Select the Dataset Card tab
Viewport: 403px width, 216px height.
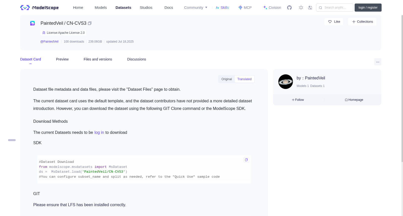point(30,59)
